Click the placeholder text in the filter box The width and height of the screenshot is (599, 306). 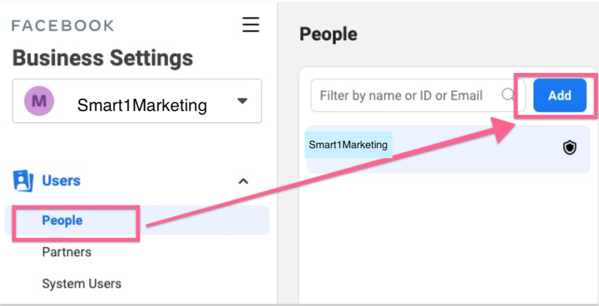[x=401, y=96]
